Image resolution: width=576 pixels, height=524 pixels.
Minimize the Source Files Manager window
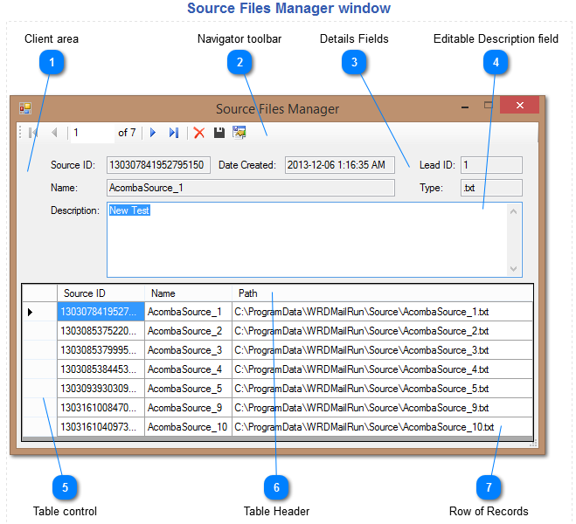point(465,107)
